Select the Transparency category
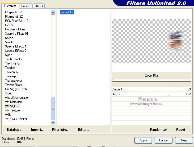The image size is (194, 147). (x=14, y=81)
